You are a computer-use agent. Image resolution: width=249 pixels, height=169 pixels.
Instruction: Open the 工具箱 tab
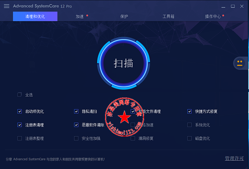[168, 16]
